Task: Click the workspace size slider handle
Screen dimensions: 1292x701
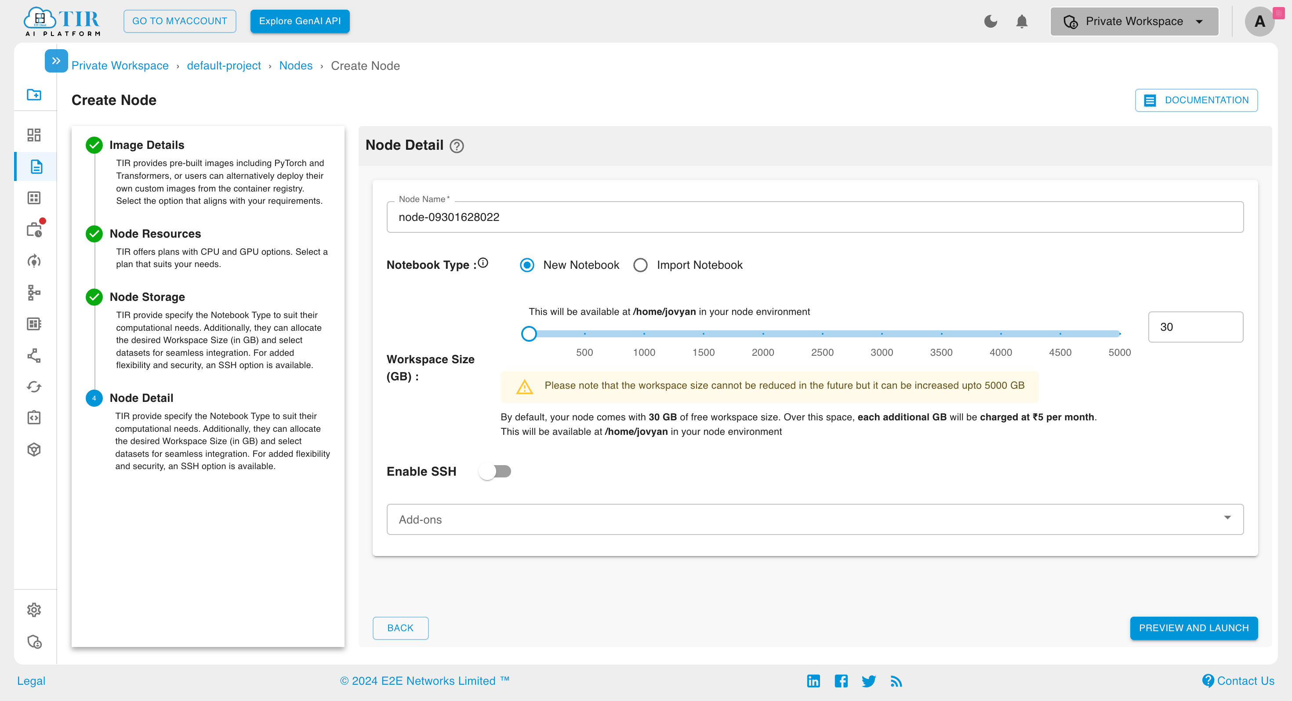Action: pyautogui.click(x=529, y=333)
